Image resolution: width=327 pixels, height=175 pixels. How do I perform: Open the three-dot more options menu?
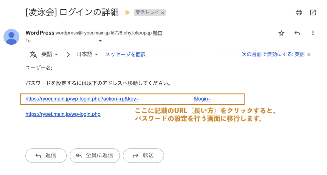point(313,33)
